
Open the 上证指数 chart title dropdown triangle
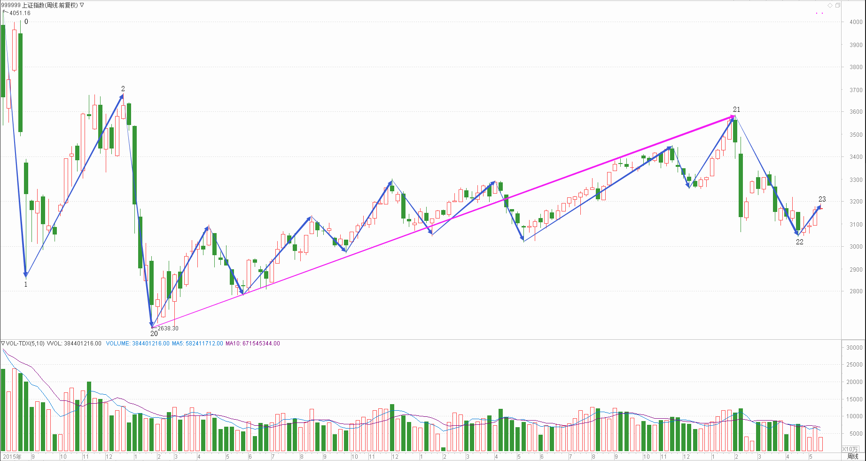tap(82, 5)
